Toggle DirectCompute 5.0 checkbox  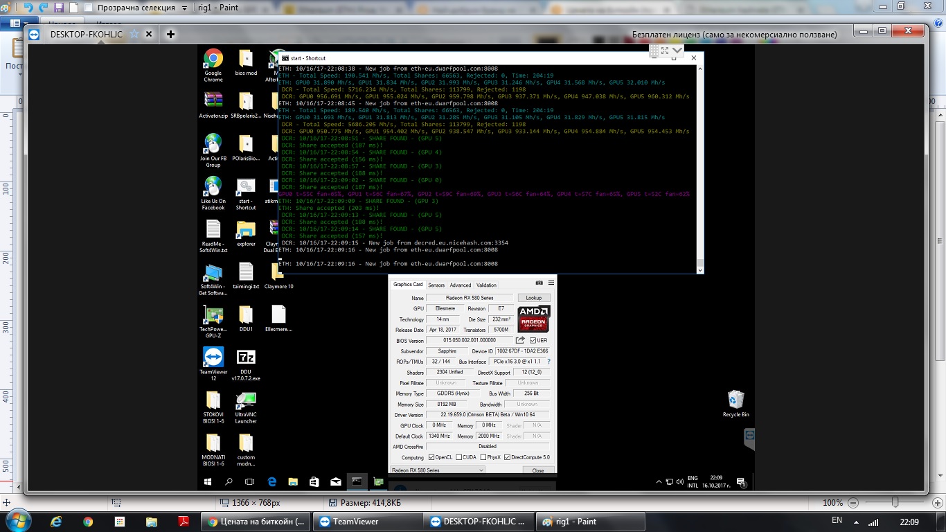tap(507, 457)
